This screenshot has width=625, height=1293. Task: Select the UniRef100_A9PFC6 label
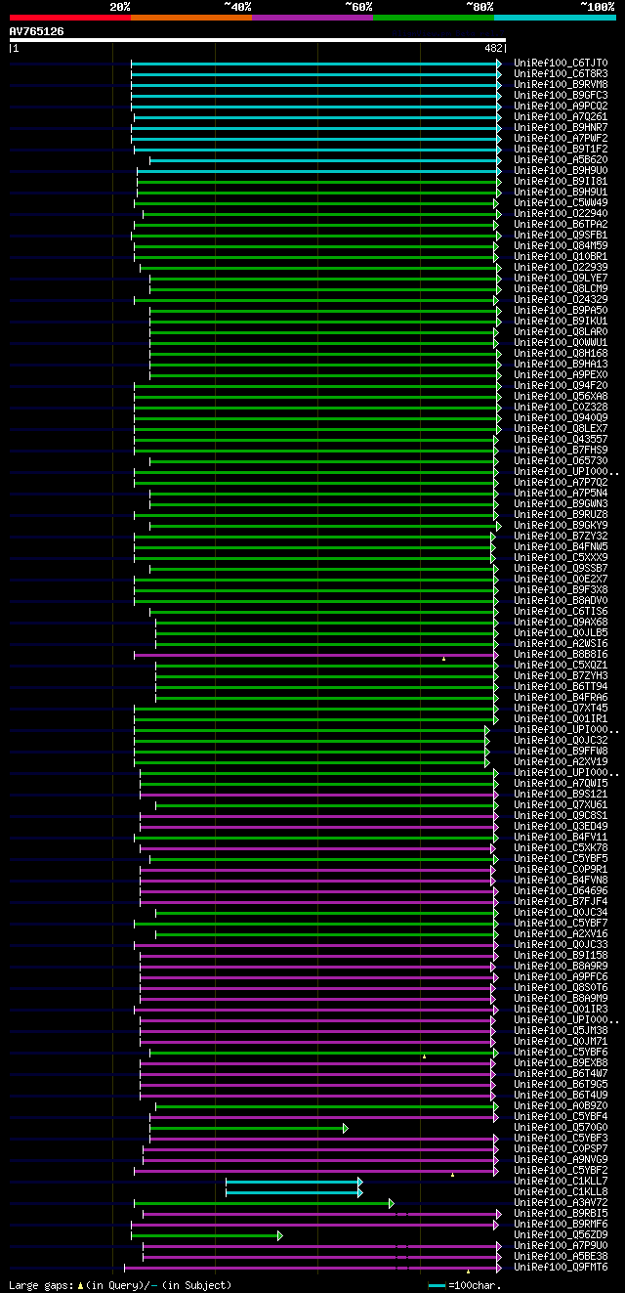click(562, 977)
